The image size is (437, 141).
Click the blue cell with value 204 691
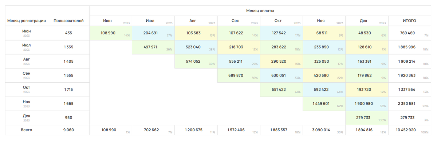pos(153,33)
